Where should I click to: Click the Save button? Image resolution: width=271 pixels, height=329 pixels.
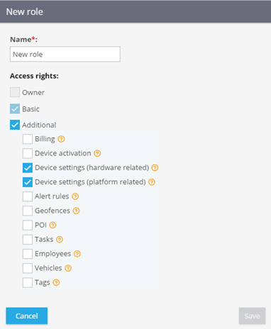(x=252, y=316)
